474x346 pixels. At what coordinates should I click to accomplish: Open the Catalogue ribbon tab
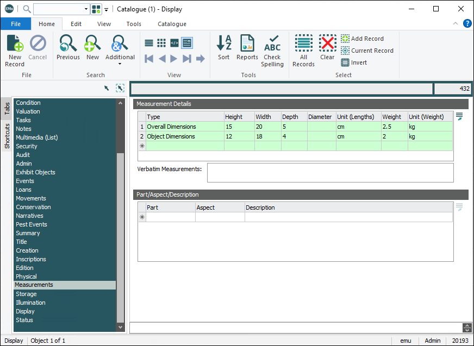click(x=172, y=24)
